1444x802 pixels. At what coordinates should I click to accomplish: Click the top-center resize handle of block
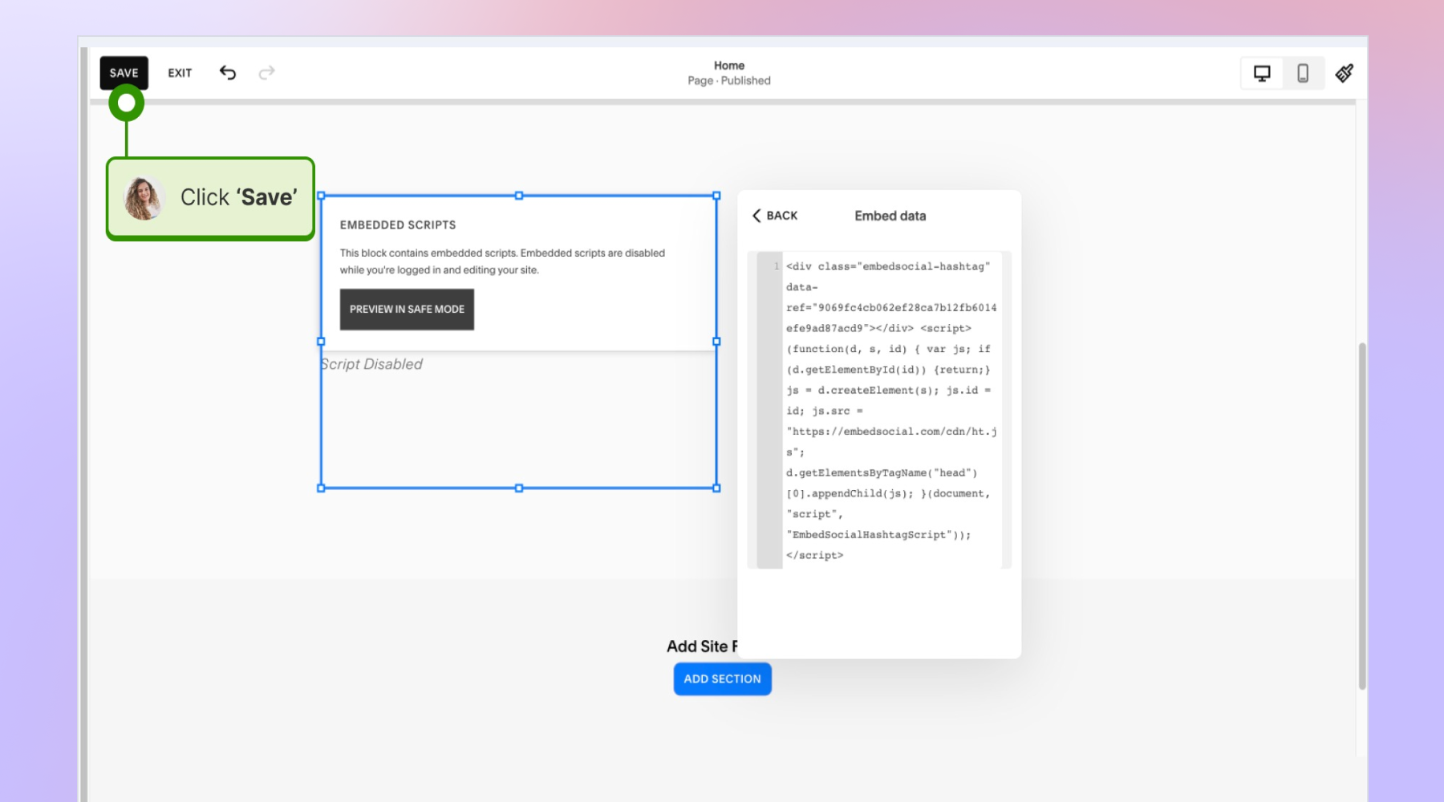(519, 196)
